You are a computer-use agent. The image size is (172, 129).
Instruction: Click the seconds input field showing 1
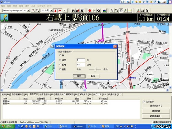81,60
